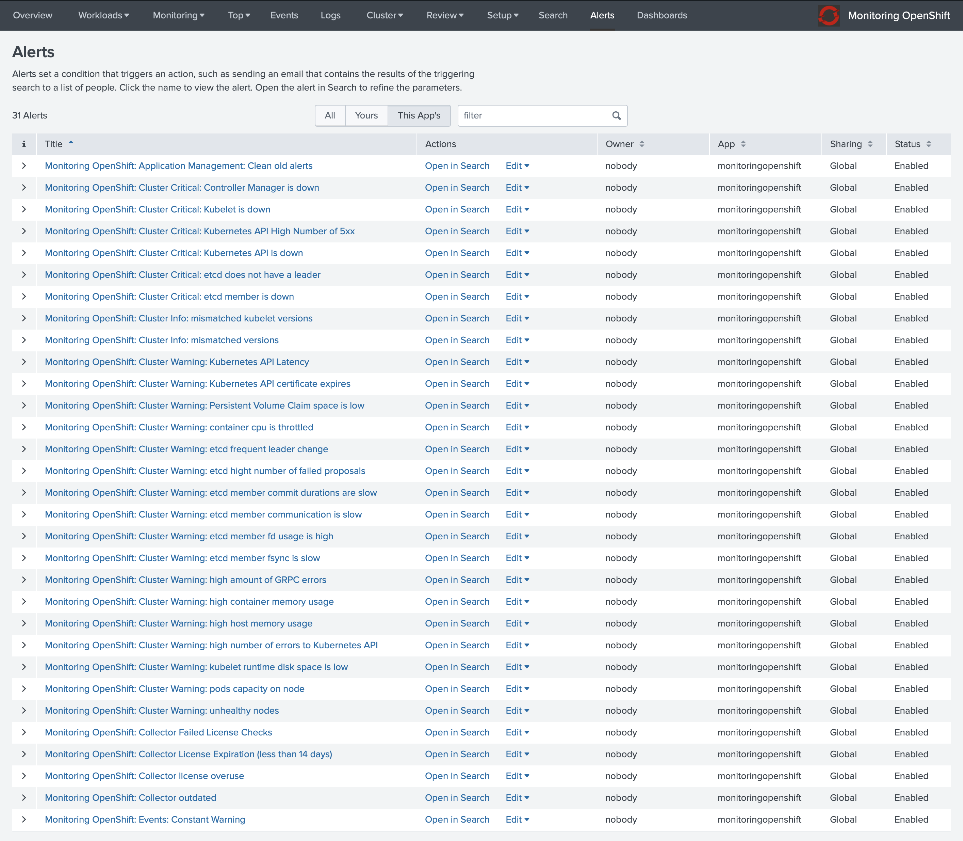The image size is (963, 841).
Task: Open the Cluster menu
Action: [x=385, y=15]
